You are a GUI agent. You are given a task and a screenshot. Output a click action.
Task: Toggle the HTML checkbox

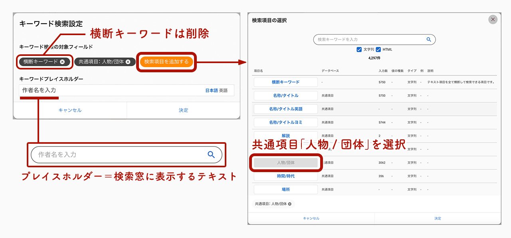(x=378, y=50)
